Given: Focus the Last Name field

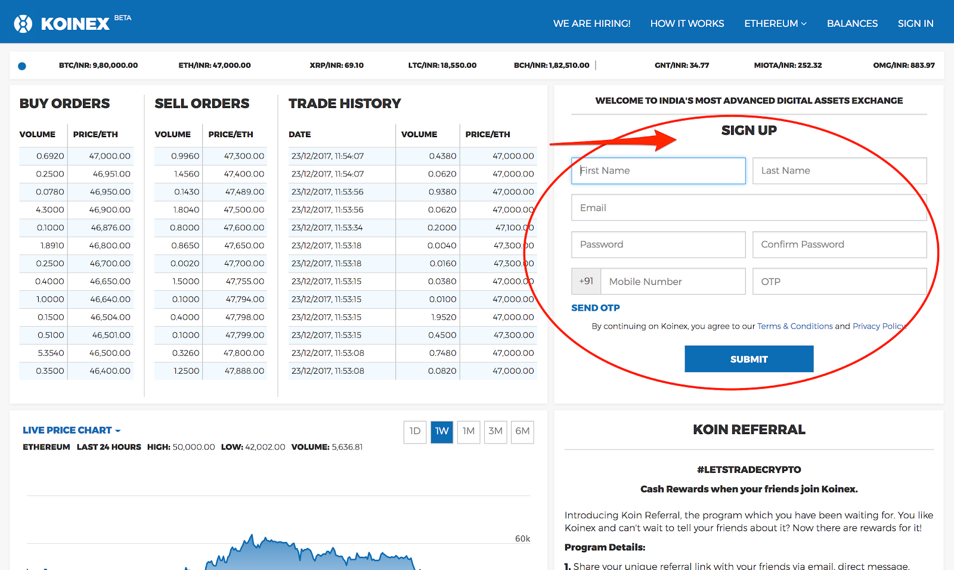Looking at the screenshot, I should point(840,171).
